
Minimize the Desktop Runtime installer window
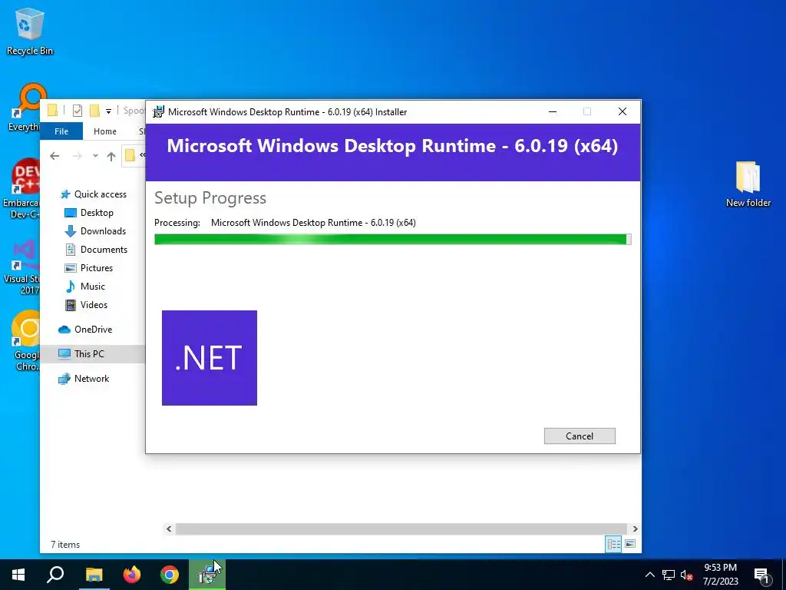[553, 111]
